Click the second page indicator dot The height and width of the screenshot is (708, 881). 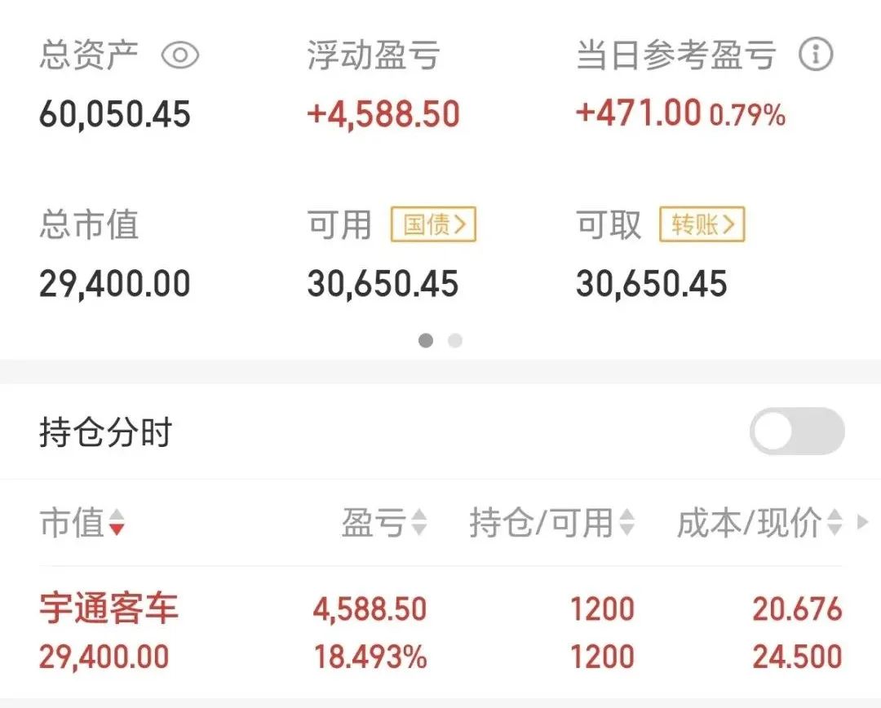[x=454, y=341]
